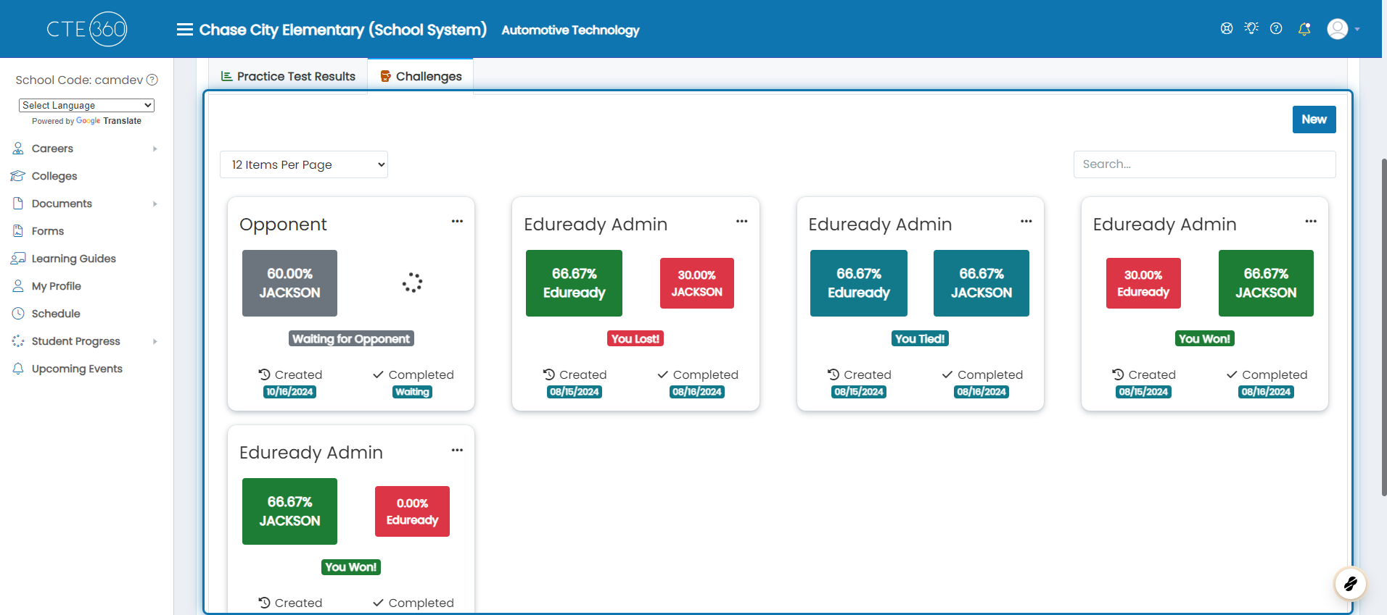
Task: Toggle the hamburger sidebar menu
Action: tap(185, 30)
